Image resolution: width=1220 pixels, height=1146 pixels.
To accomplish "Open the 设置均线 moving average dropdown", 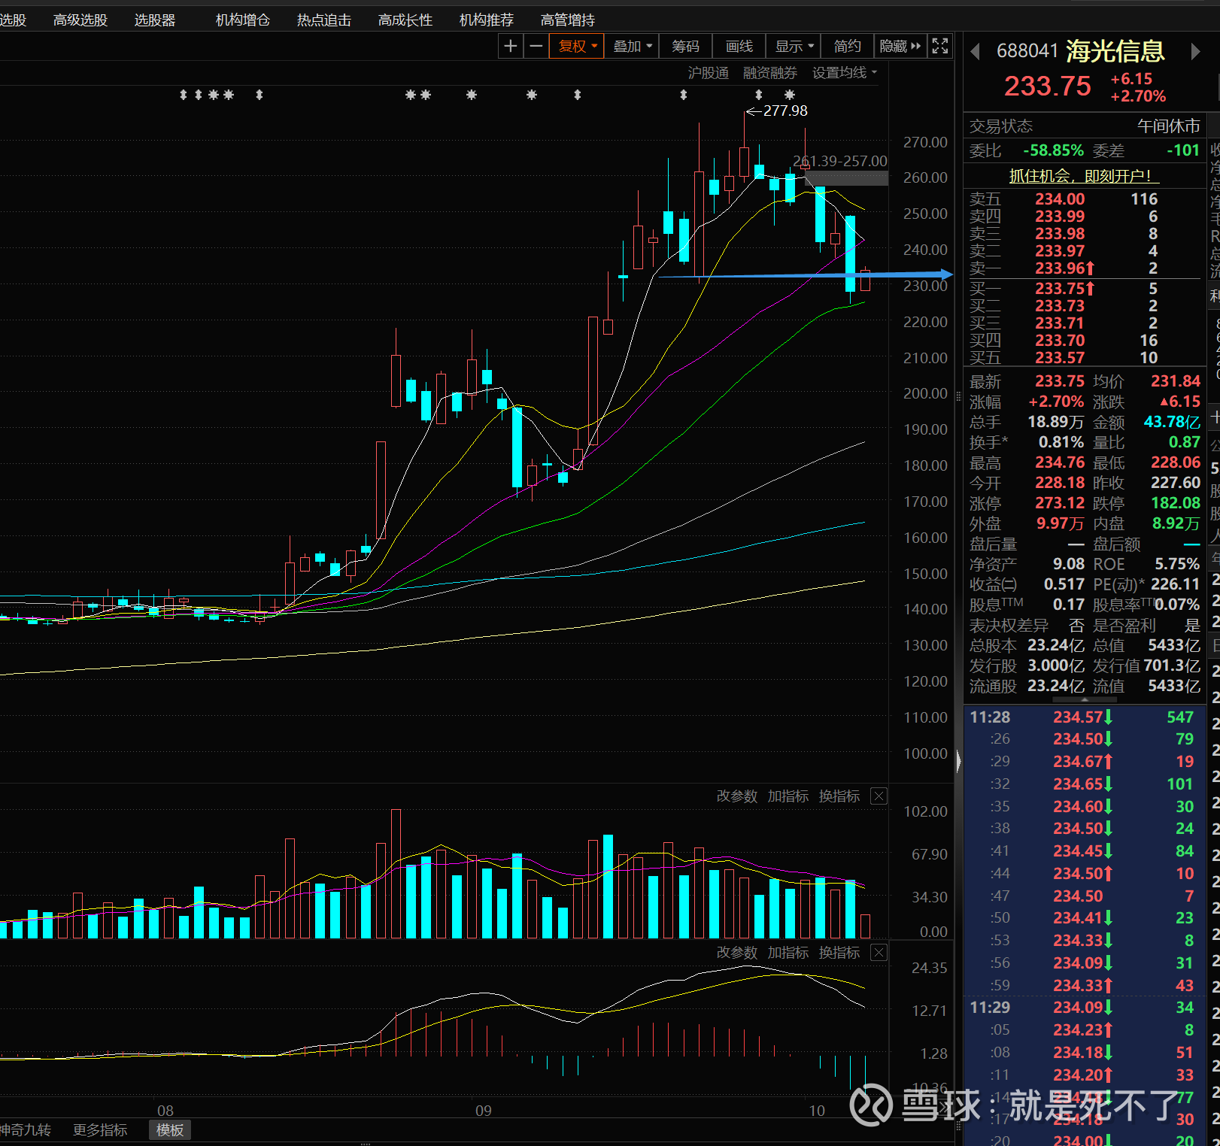I will 844,72.
